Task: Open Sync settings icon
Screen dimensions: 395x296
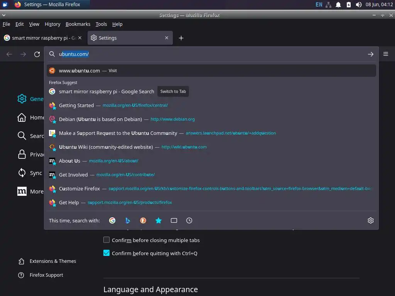Action: [22, 173]
